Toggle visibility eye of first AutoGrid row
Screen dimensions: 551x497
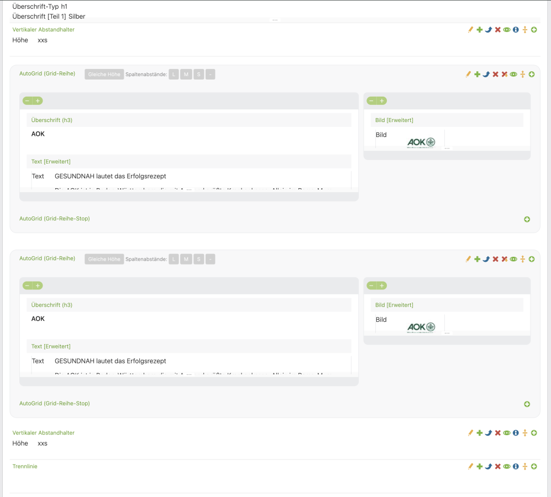513,75
